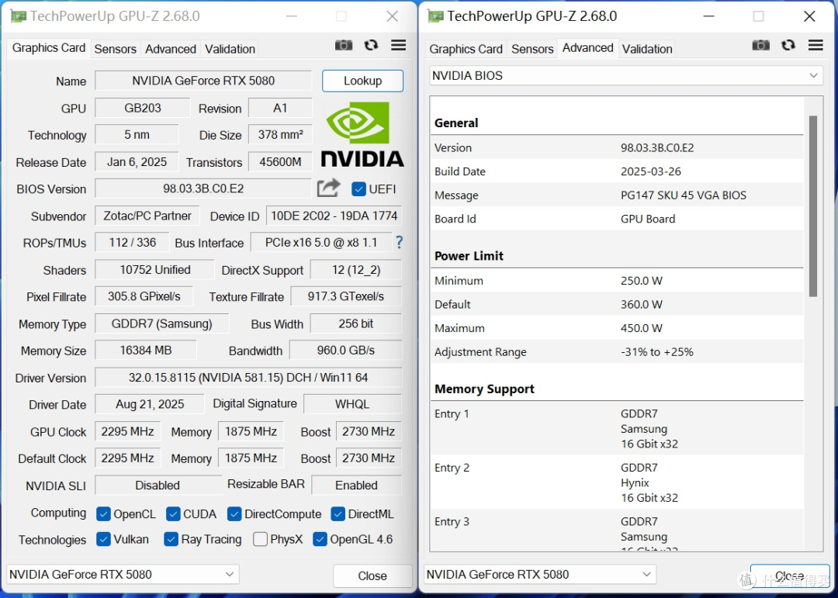Click the Bus Interface question mark help

click(399, 243)
